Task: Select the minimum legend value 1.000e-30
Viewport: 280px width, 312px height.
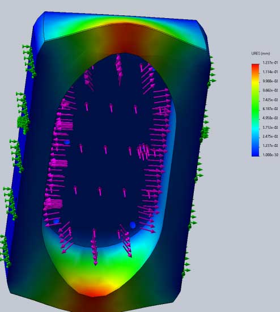Action: click(270, 155)
